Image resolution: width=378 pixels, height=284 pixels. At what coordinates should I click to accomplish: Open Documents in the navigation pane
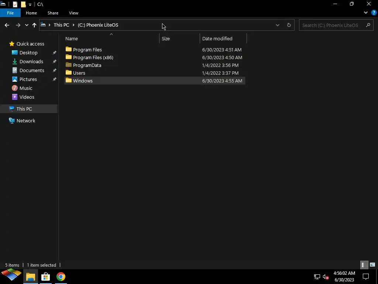32,71
